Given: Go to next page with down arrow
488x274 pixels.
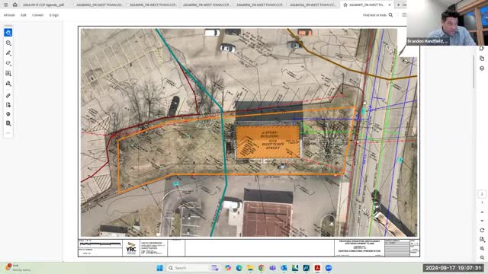Looking at the screenshot, I should coord(482,221).
